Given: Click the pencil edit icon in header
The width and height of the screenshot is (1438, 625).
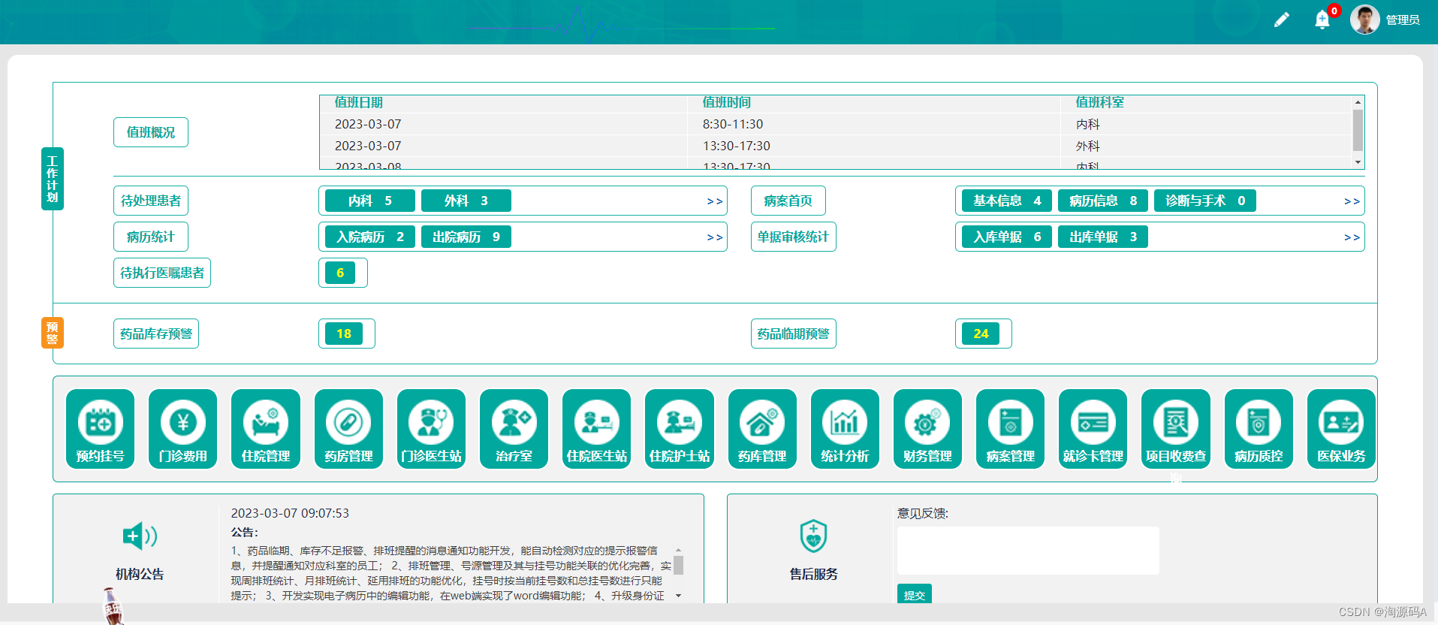Looking at the screenshot, I should pyautogui.click(x=1282, y=20).
